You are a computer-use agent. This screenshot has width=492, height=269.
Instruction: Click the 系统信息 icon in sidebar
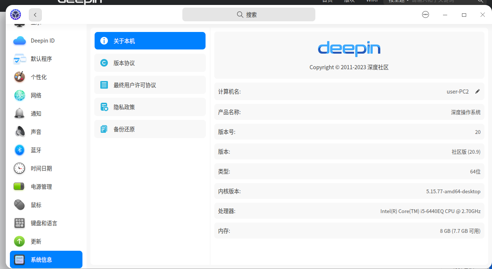[x=19, y=260]
